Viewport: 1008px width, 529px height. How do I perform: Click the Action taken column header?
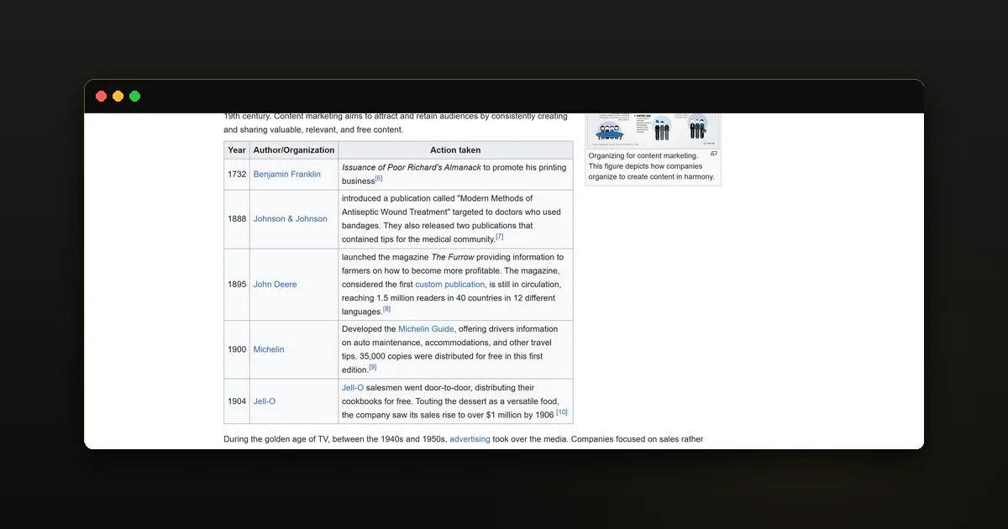click(455, 150)
